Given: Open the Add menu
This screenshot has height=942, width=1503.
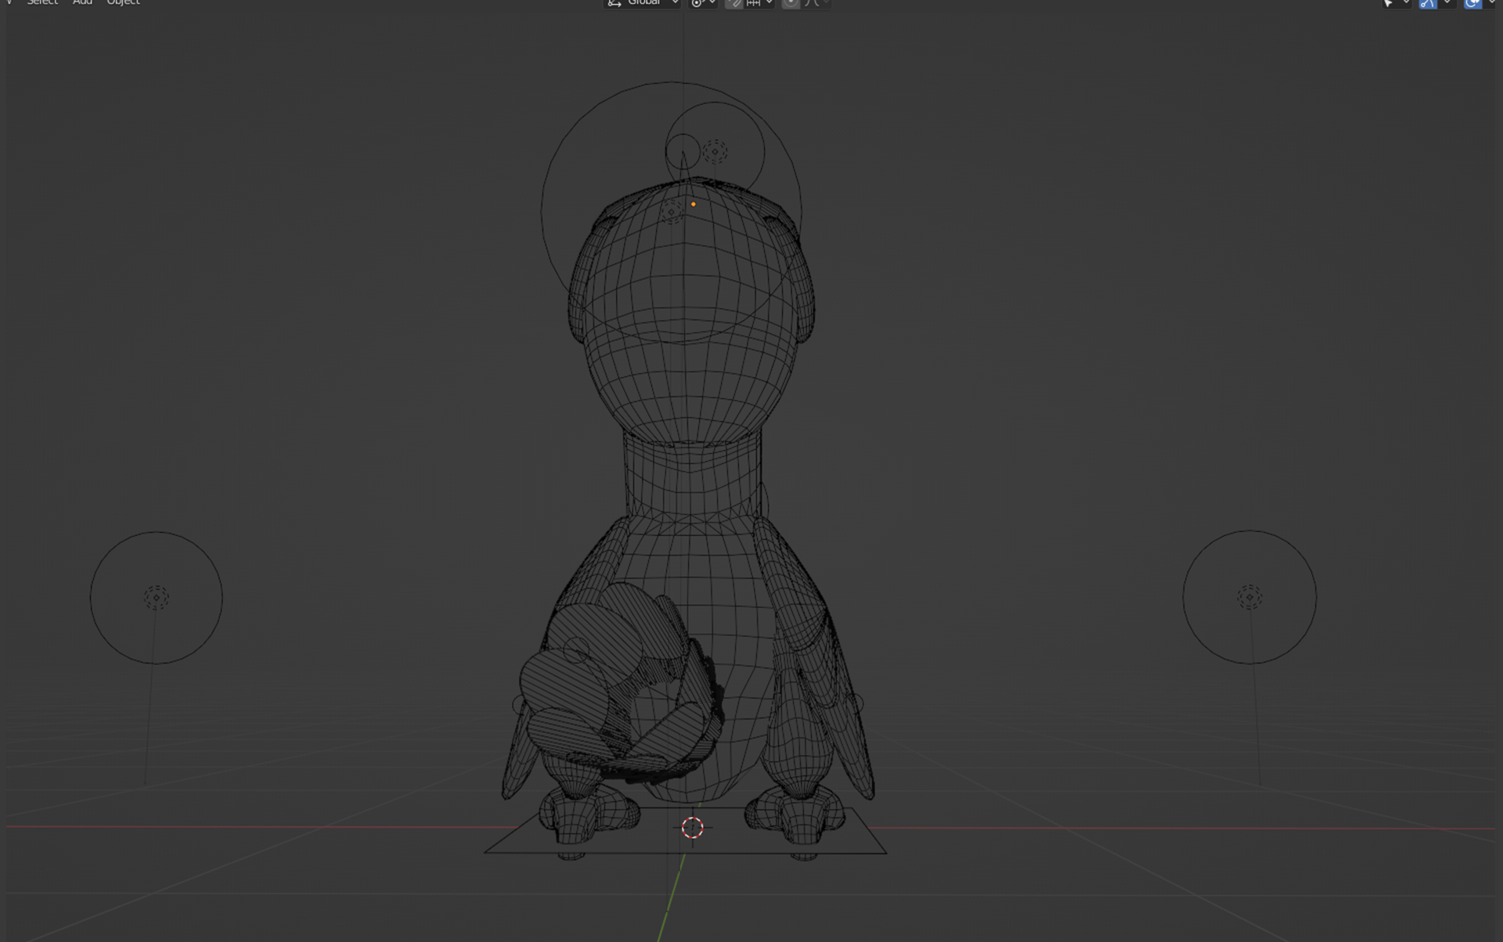Looking at the screenshot, I should 82,2.
